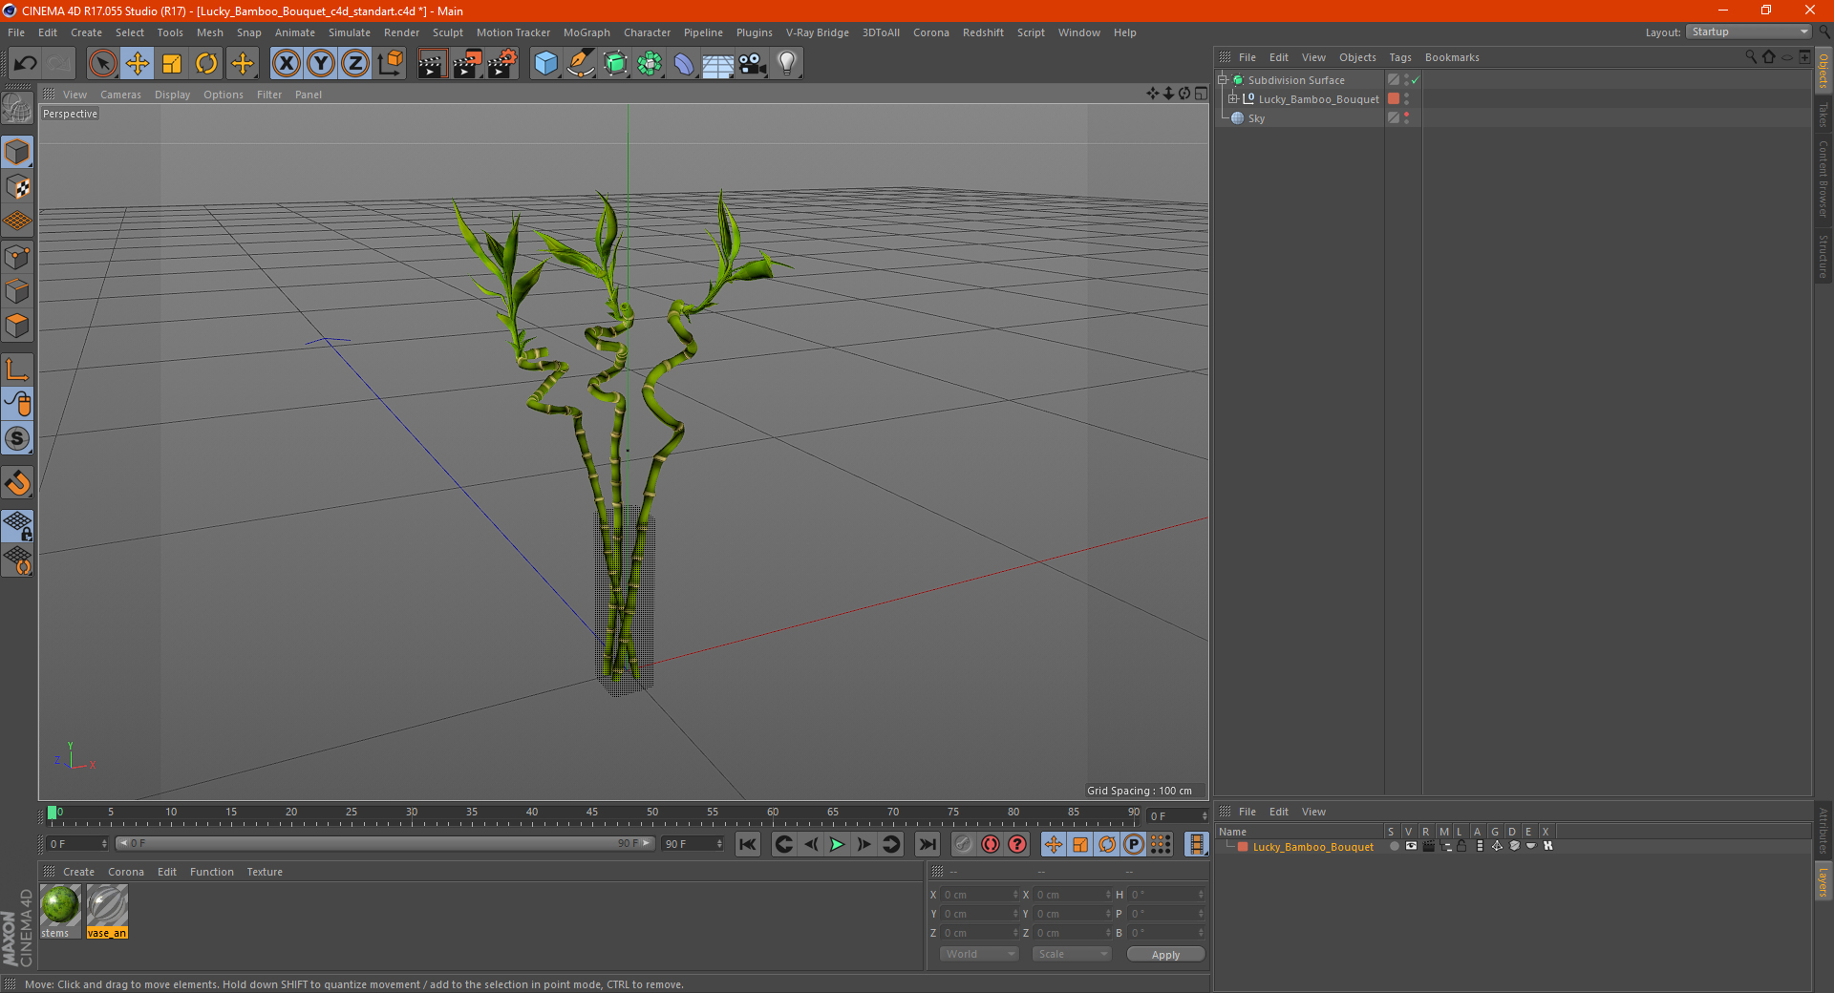
Task: Click the Locked Workplane icon
Action: 17,525
